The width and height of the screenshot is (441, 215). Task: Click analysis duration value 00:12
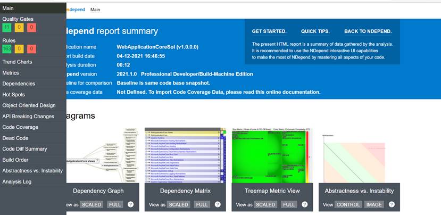pyautogui.click(x=123, y=65)
